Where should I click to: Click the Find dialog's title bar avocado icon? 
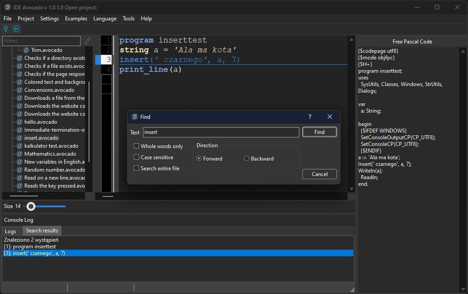(135, 117)
